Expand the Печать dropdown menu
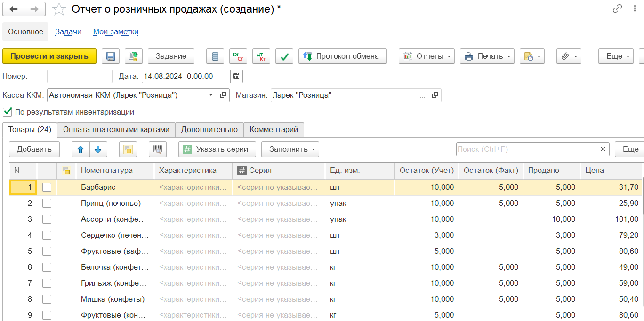The height and width of the screenshot is (321, 644). coord(487,56)
